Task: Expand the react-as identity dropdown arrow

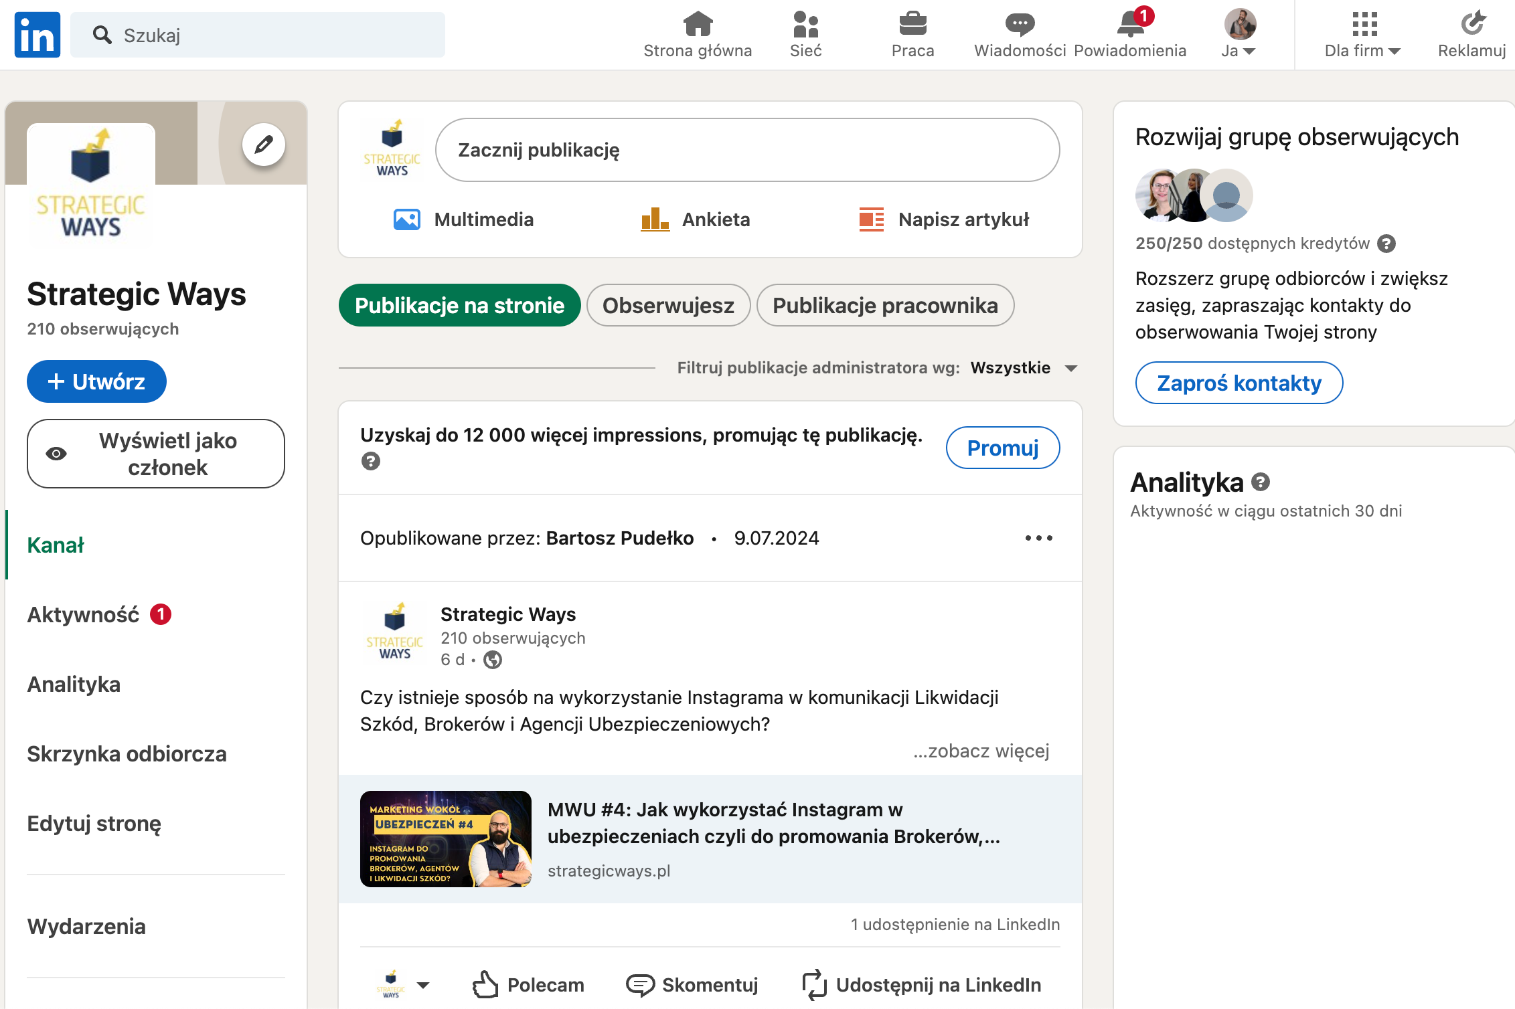Action: click(423, 985)
